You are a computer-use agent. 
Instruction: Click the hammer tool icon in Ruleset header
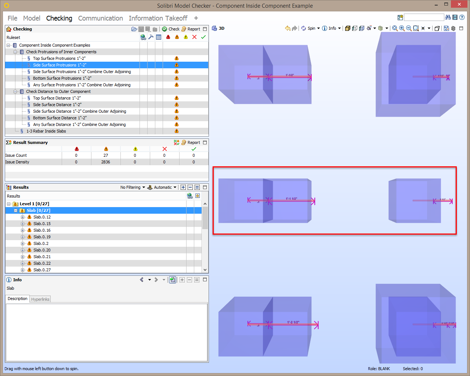pos(151,37)
